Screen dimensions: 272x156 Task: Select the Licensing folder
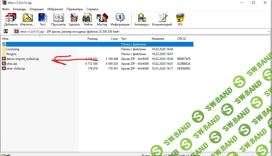click(12, 49)
